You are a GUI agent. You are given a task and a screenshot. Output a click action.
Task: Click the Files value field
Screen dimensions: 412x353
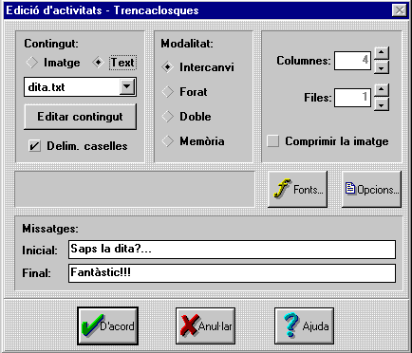[x=352, y=98]
